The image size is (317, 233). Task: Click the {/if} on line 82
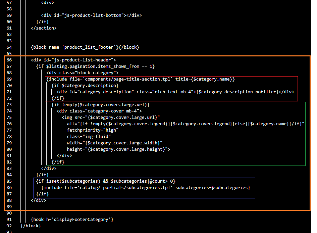click(x=58, y=162)
